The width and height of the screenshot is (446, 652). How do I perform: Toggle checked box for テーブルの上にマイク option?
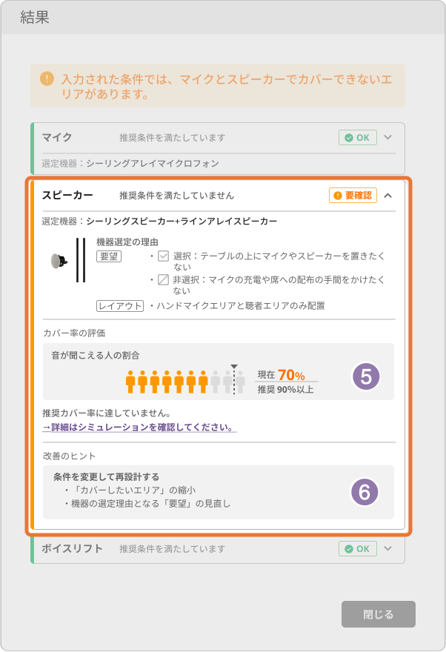[163, 256]
